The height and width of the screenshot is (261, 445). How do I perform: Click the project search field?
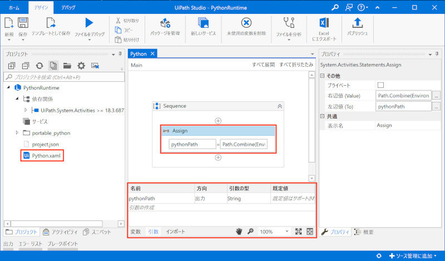(x=64, y=77)
